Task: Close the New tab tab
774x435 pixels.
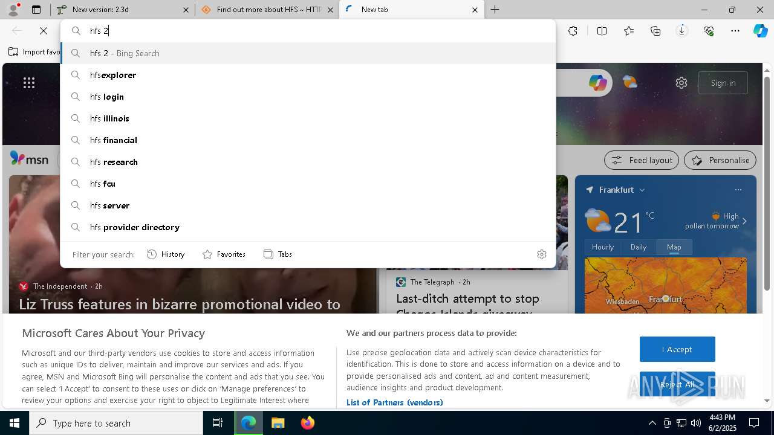Action: click(x=475, y=10)
